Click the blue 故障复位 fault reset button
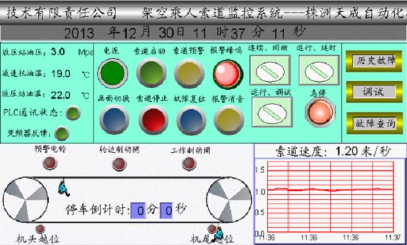Screen dimensions: 407x245 [191, 120]
